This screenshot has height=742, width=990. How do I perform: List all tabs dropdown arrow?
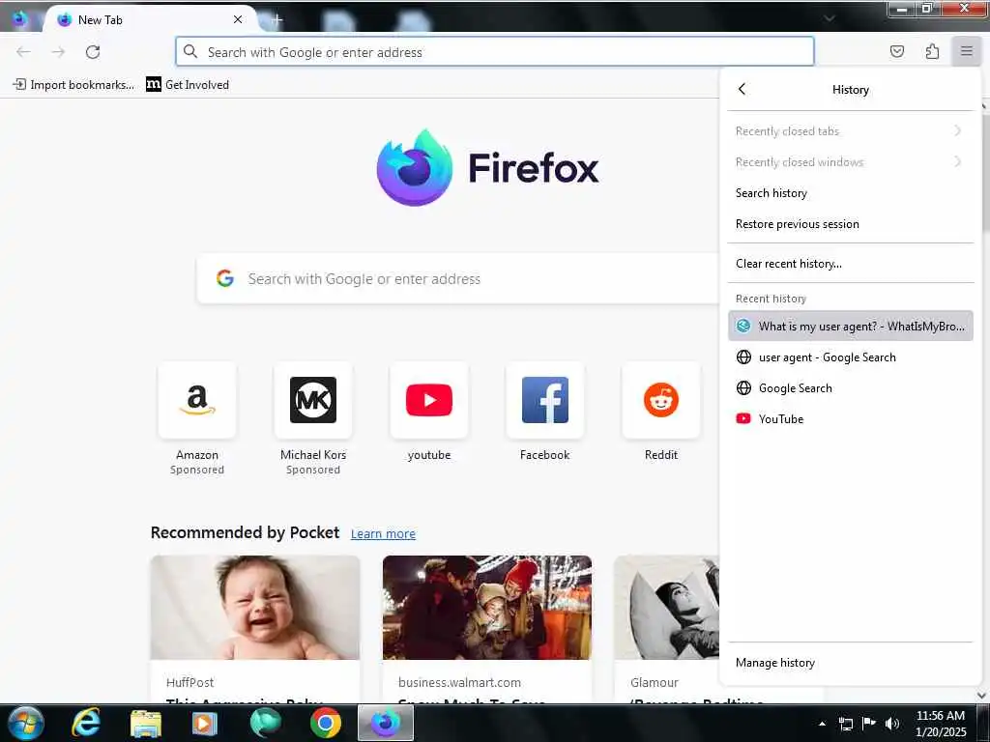pyautogui.click(x=829, y=18)
